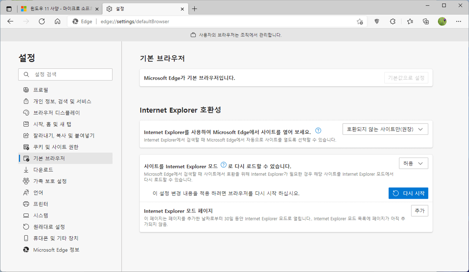Click the organization-managed browser notice text
The image size is (469, 272).
tap(240, 35)
